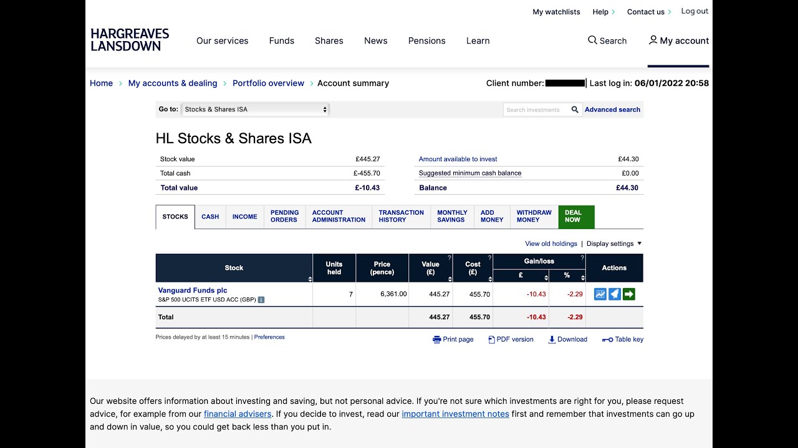Viewport: 798px width, 448px height.
Task: Expand the Display settings dropdown
Action: [614, 244]
